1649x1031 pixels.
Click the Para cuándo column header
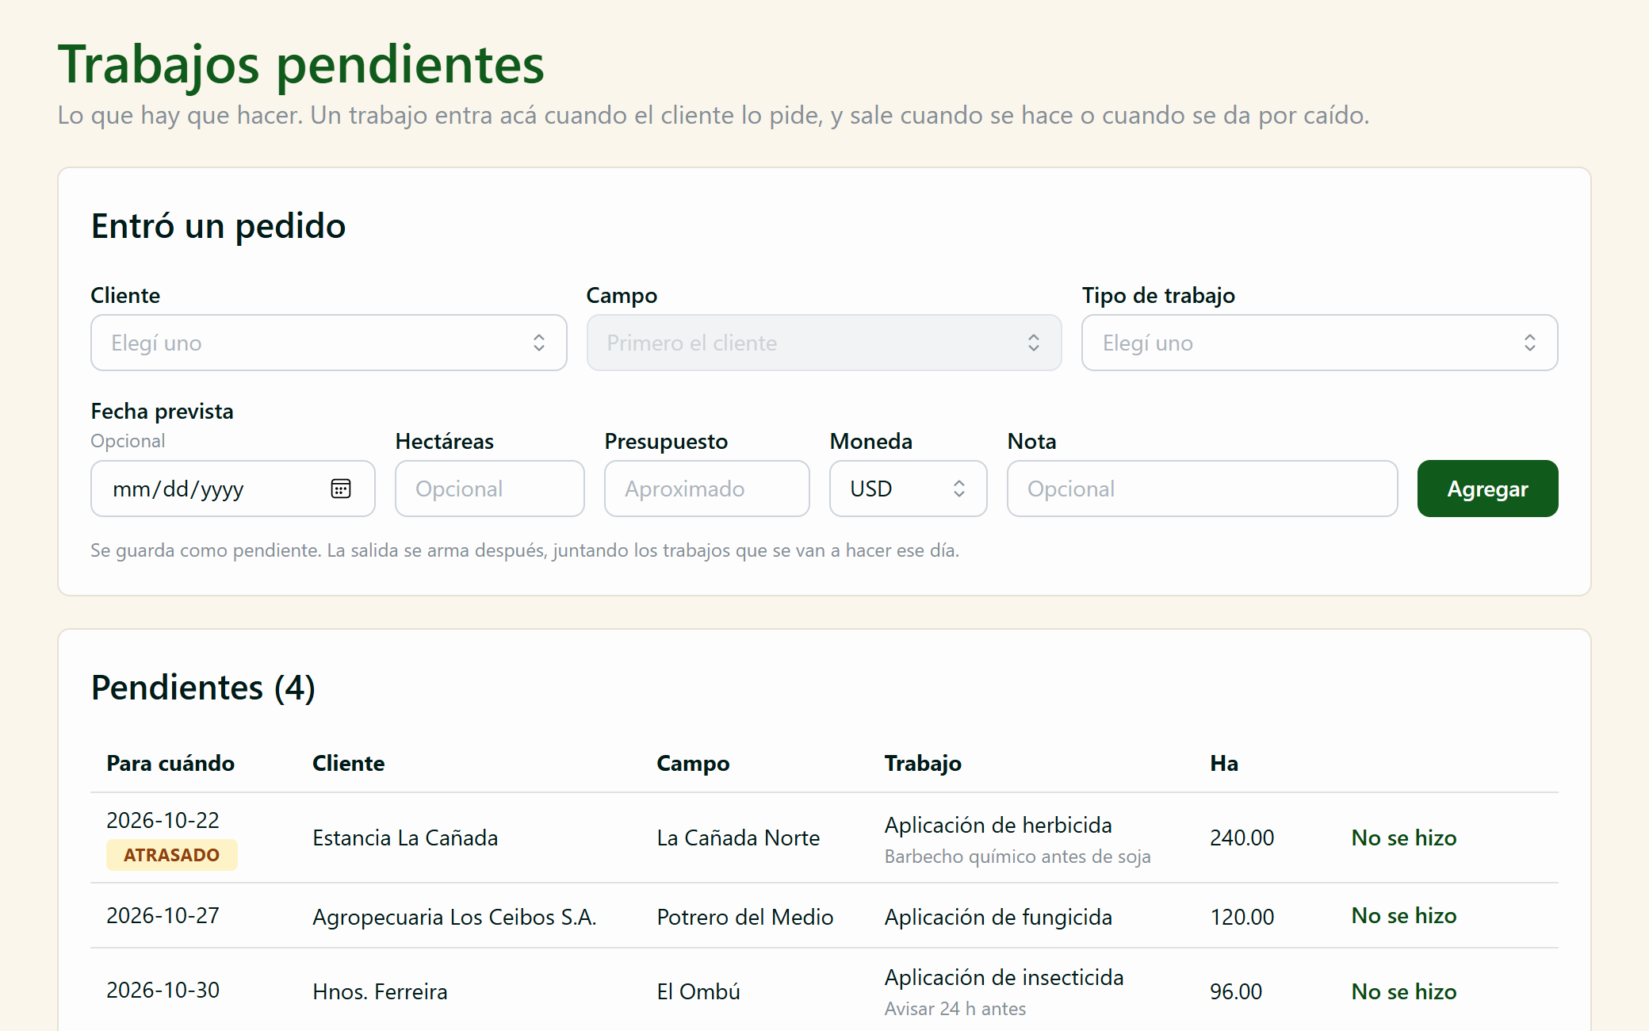[170, 763]
